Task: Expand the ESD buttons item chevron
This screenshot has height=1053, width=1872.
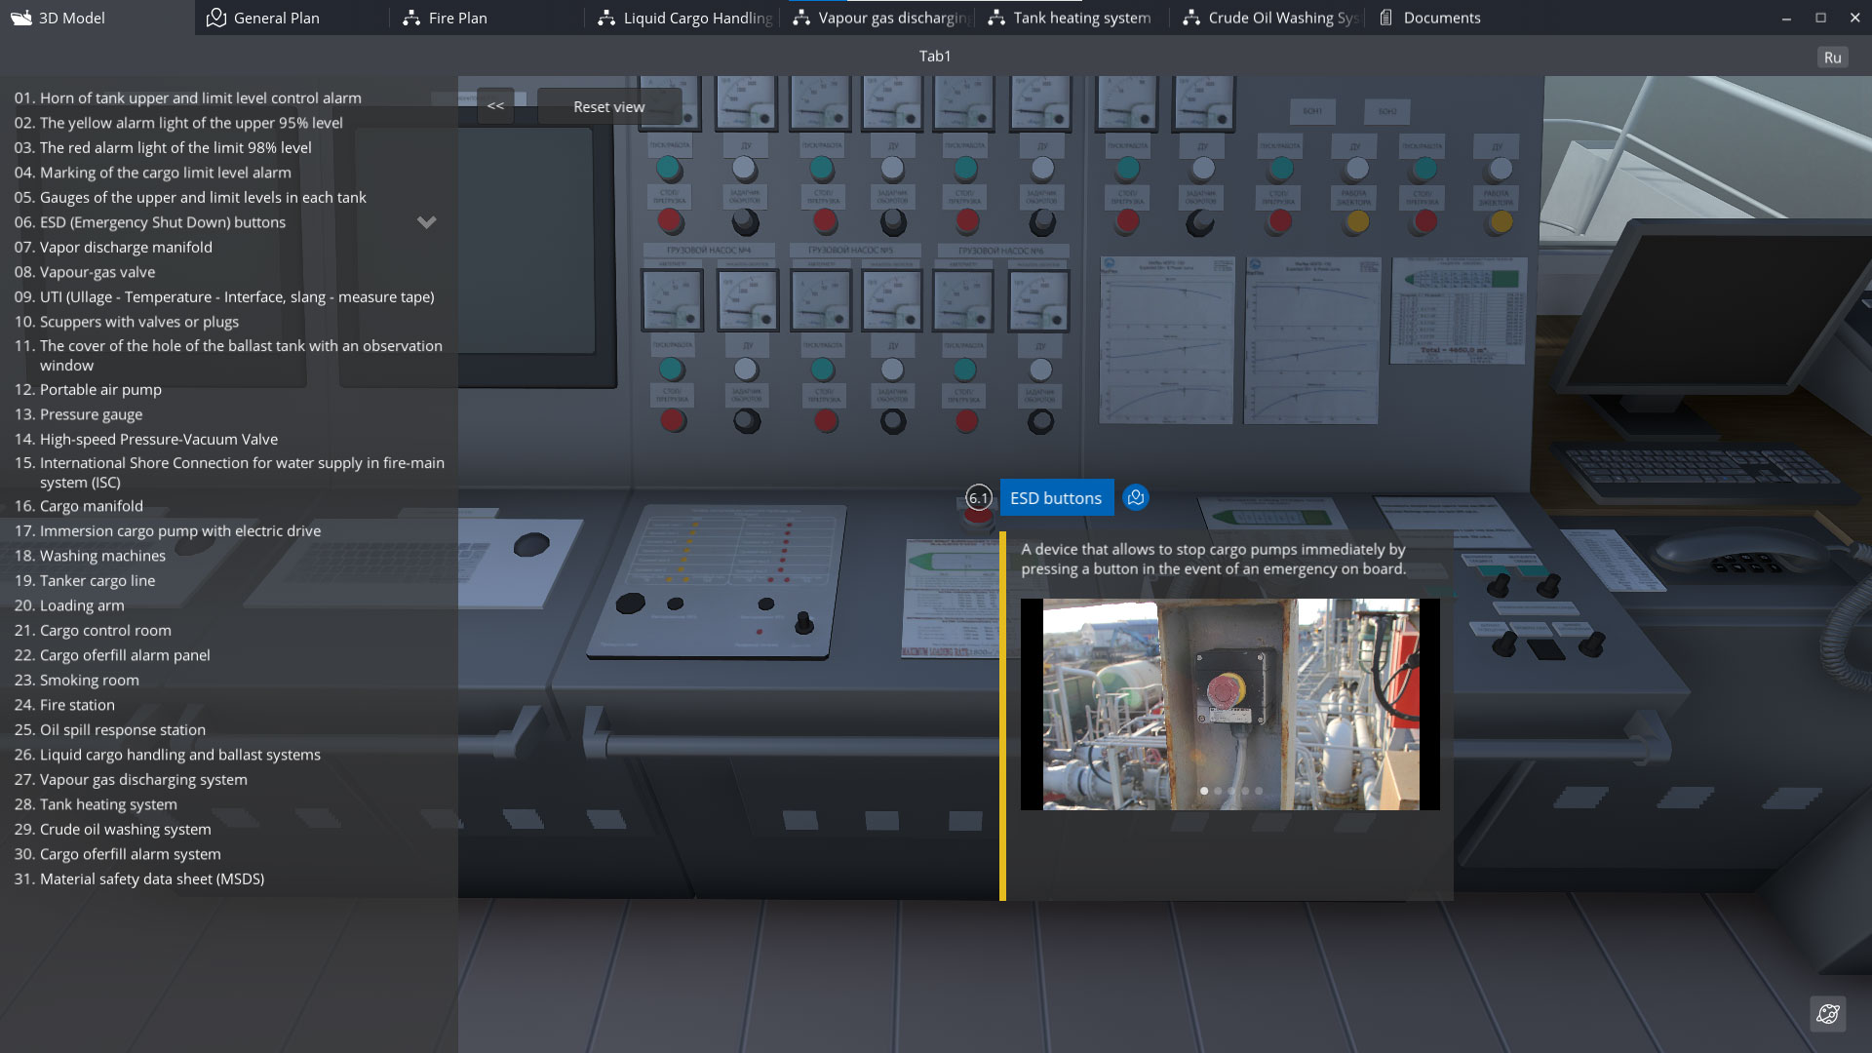Action: tap(426, 222)
